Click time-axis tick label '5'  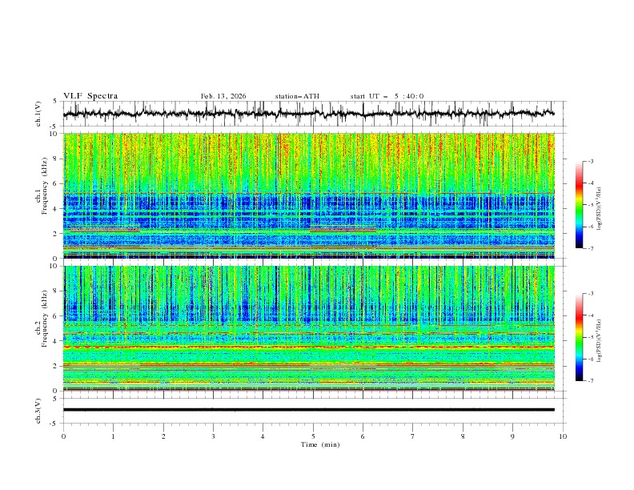pyautogui.click(x=313, y=436)
